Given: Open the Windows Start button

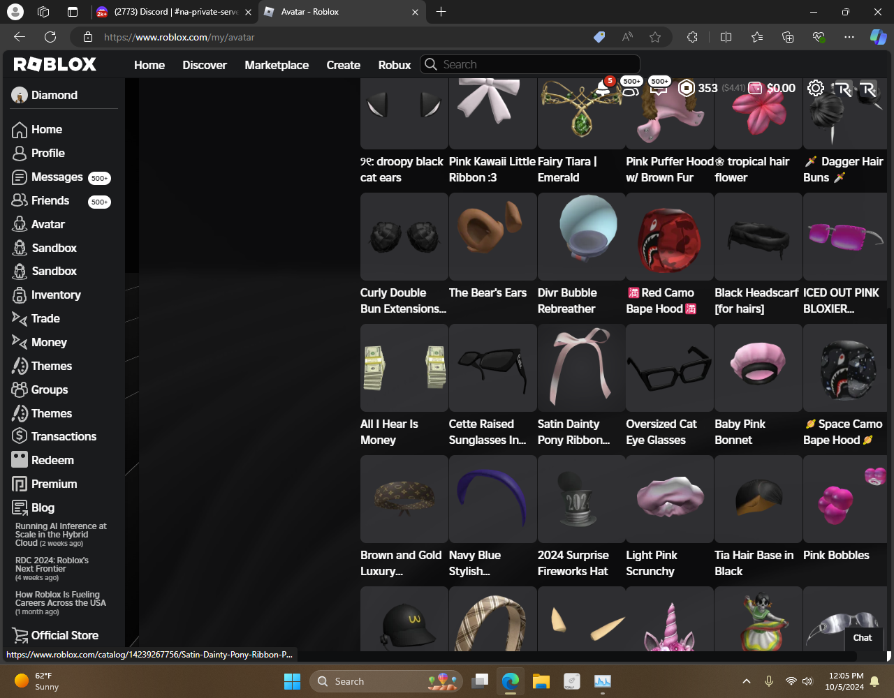Looking at the screenshot, I should (292, 681).
